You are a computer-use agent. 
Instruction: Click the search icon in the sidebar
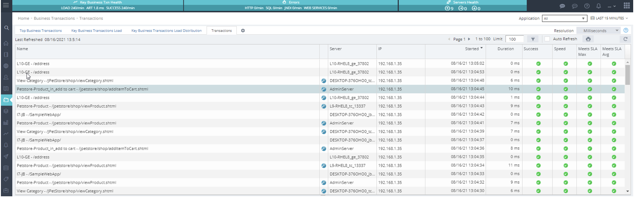coord(6,28)
